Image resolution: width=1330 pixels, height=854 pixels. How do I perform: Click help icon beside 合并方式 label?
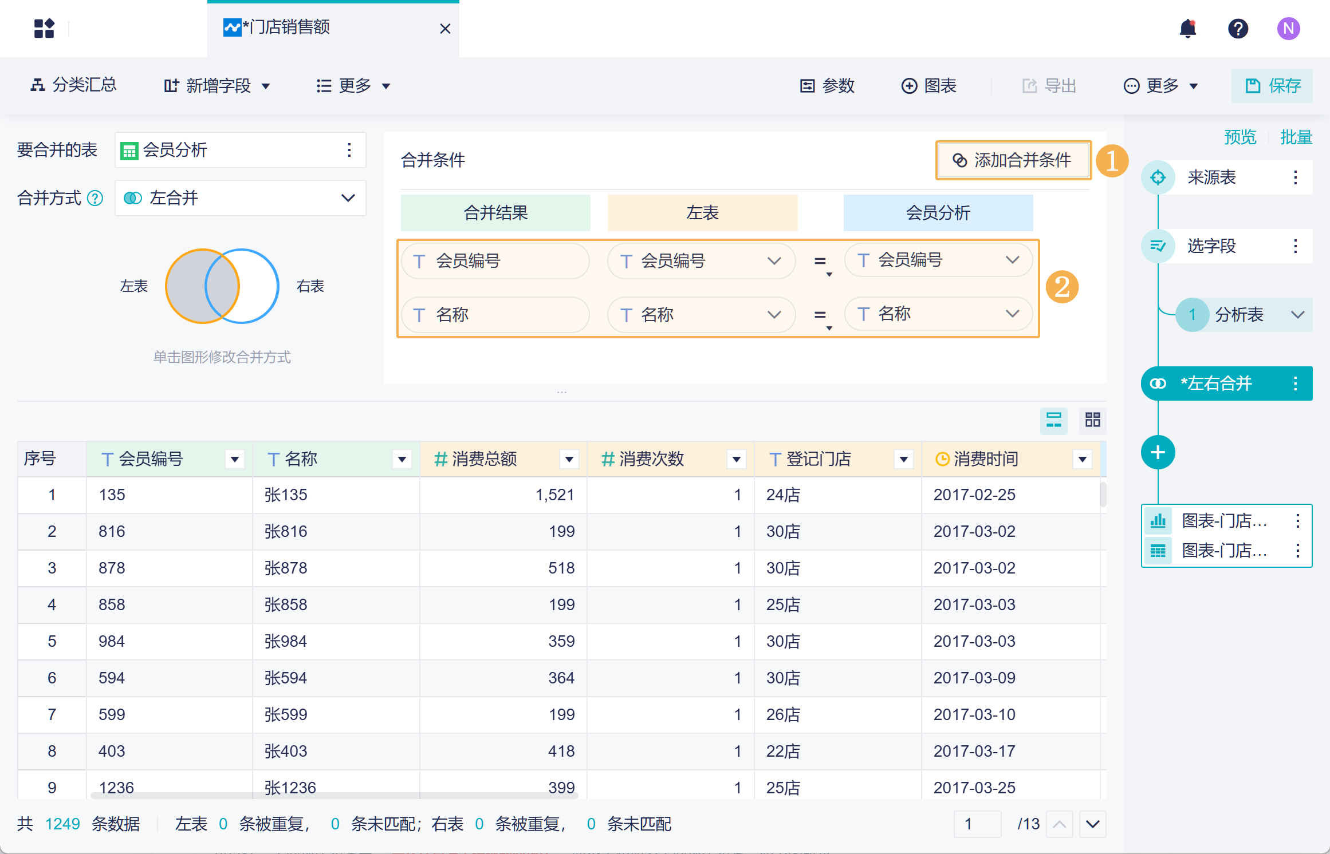[95, 198]
